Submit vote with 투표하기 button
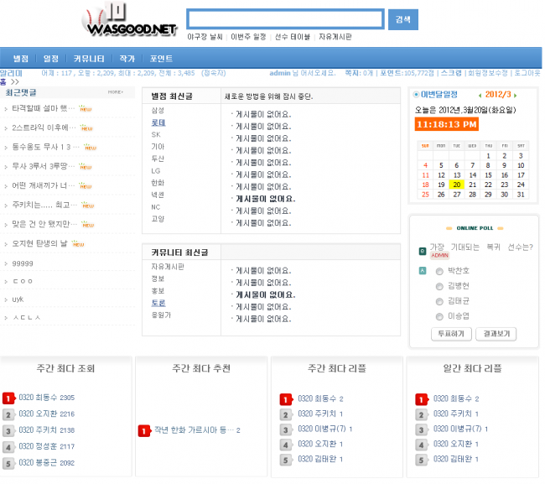 451,334
